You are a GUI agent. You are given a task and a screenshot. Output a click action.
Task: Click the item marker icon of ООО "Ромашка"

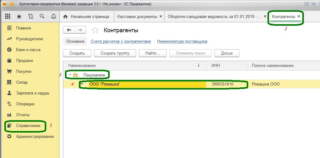coord(82,84)
